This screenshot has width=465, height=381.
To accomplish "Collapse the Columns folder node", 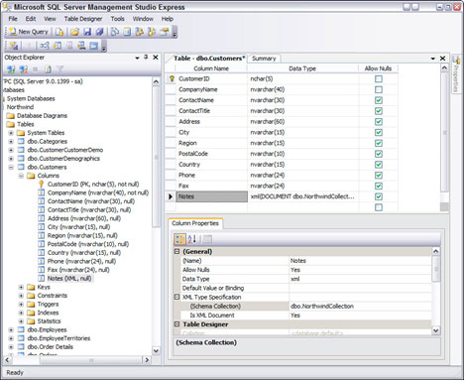I will point(21,176).
